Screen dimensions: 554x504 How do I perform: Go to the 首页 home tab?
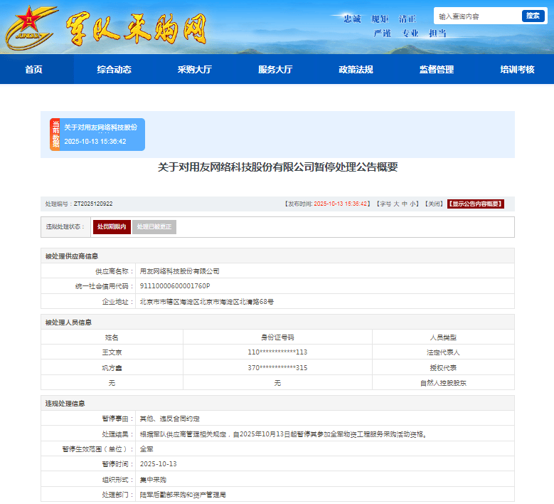coord(33,70)
